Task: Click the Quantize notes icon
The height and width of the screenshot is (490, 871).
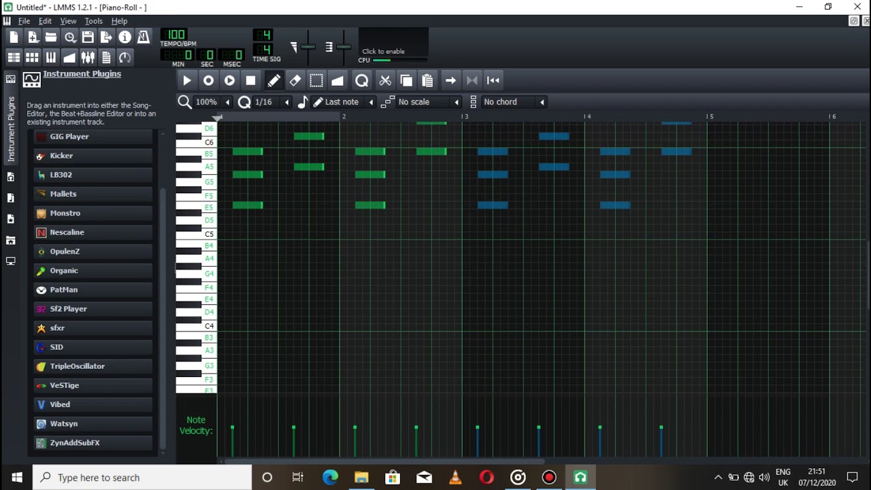Action: 361,80
